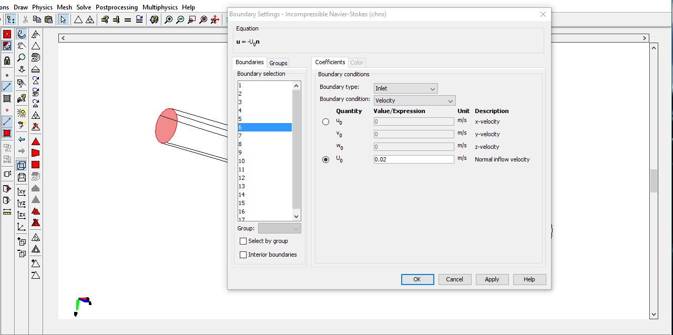
Task: Click the blue left arrow icon
Action: [22, 139]
